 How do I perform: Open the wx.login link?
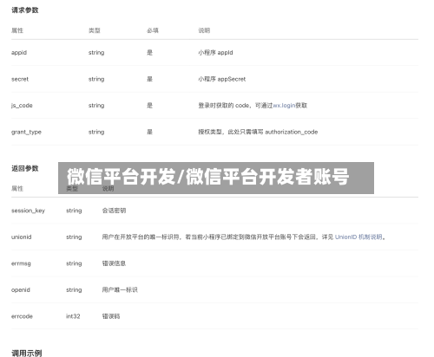click(284, 106)
